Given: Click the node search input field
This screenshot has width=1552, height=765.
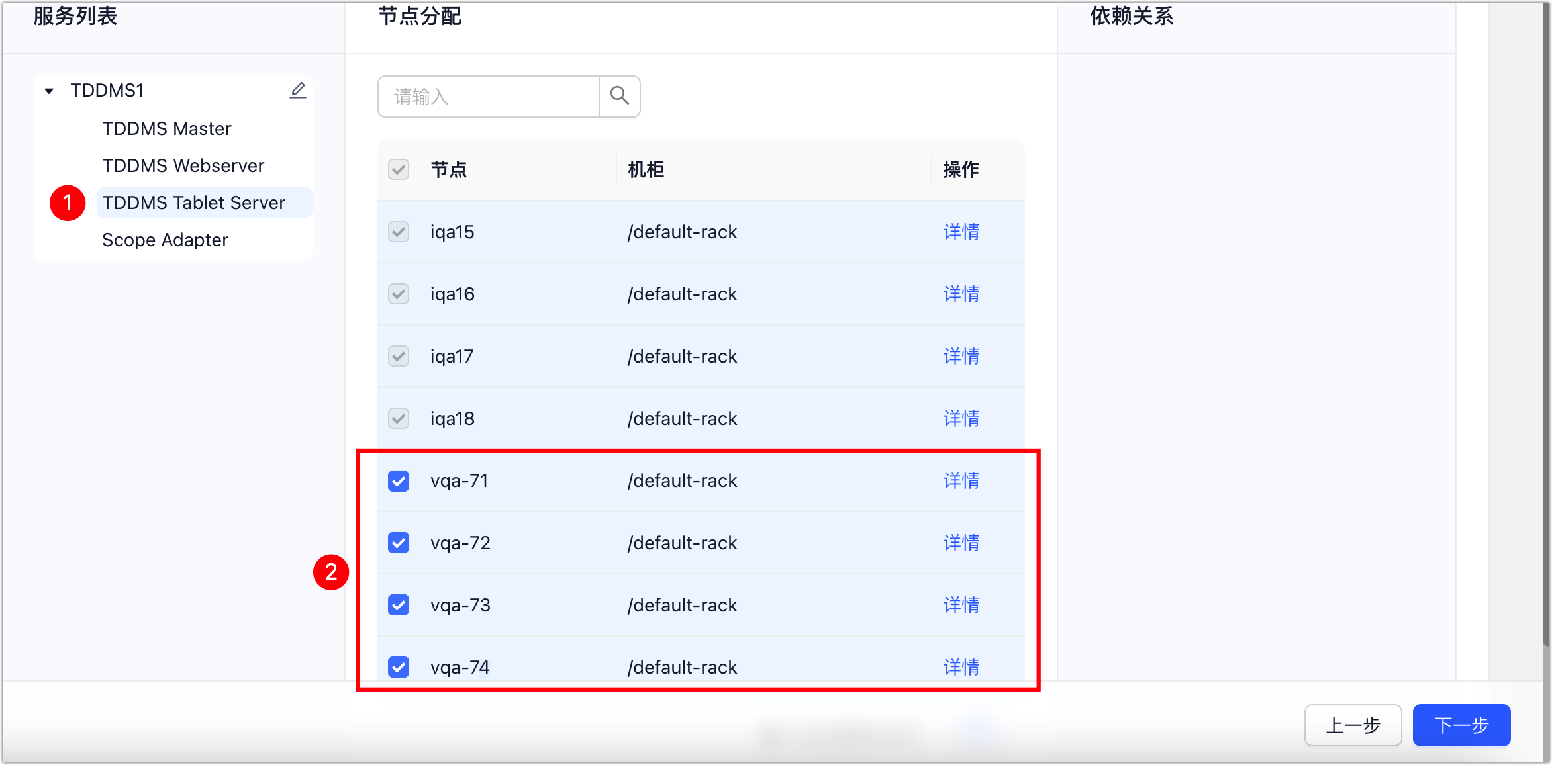Looking at the screenshot, I should click(x=489, y=97).
